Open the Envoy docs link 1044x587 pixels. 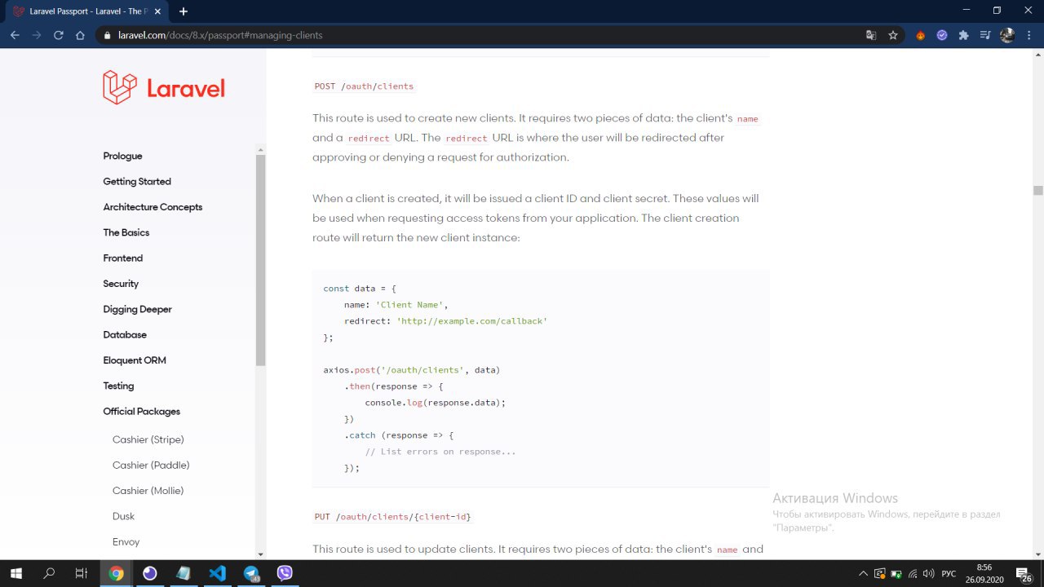(x=126, y=541)
